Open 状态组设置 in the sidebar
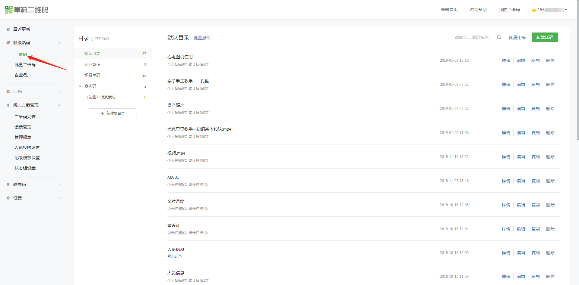This screenshot has width=579, height=285. (x=25, y=168)
